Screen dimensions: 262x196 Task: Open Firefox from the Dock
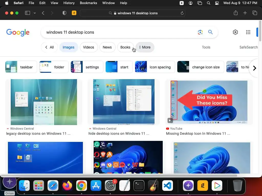[x=67, y=186]
